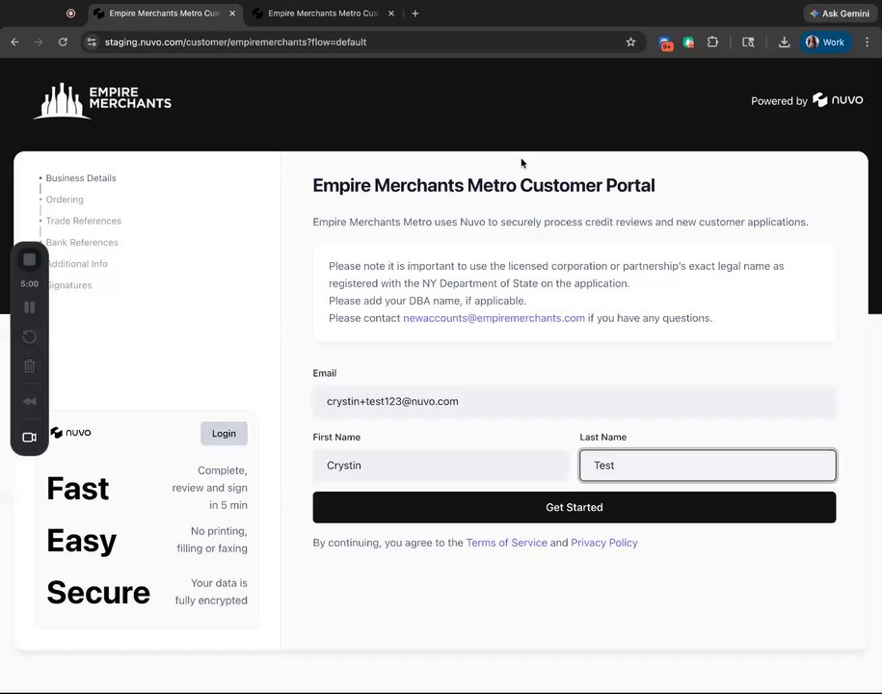882x694 pixels.
Task: Bookmark this page with the star
Action: point(630,42)
